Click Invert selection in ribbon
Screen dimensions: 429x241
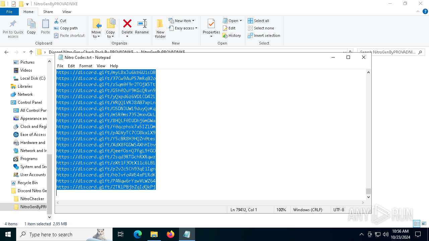click(264, 35)
